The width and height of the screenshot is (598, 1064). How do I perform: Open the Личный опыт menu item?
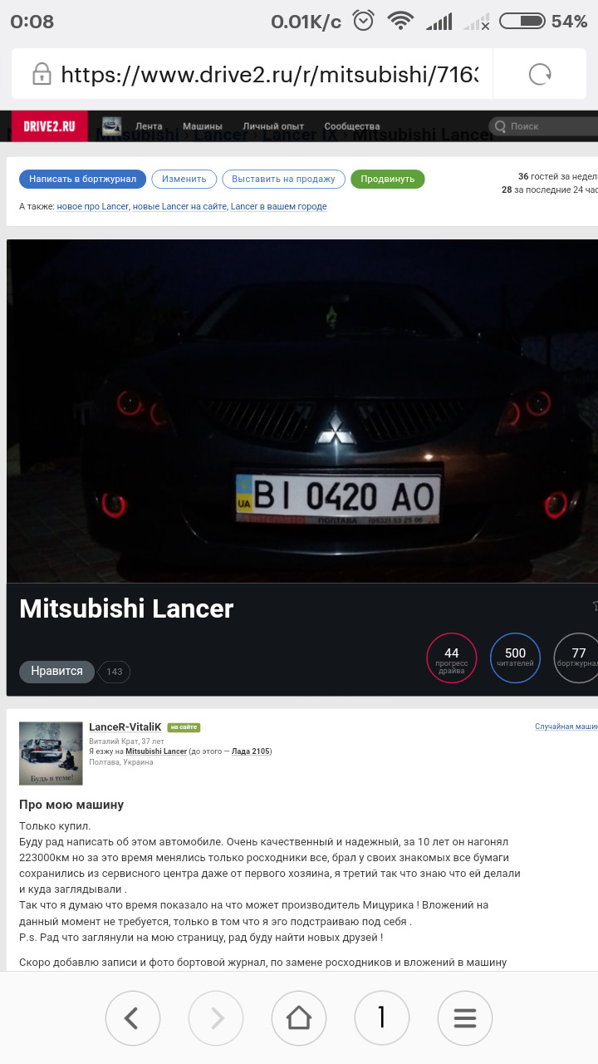tap(273, 126)
